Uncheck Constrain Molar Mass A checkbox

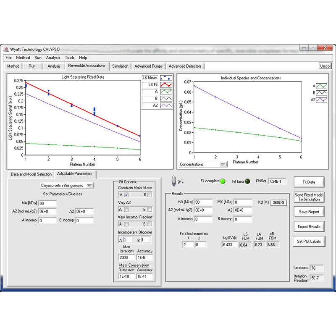click(x=126, y=195)
